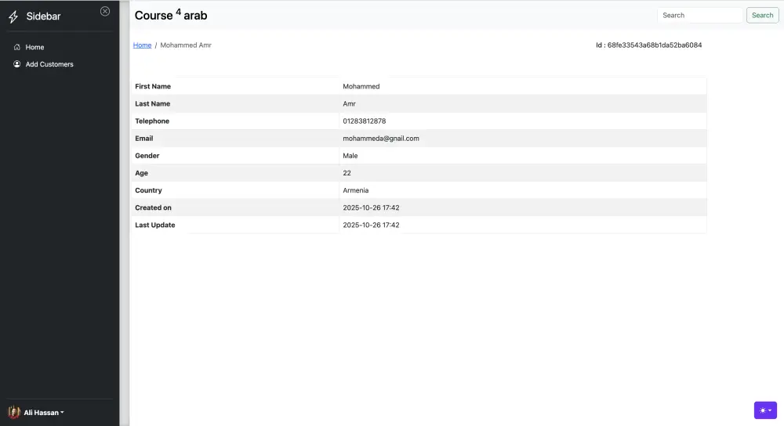Click the customer Id text

pyautogui.click(x=648, y=45)
